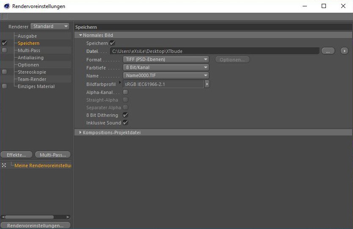This screenshot has height=229, width=353.
Task: Click the Cinema 4D logo in the title bar
Action: tap(6, 6)
